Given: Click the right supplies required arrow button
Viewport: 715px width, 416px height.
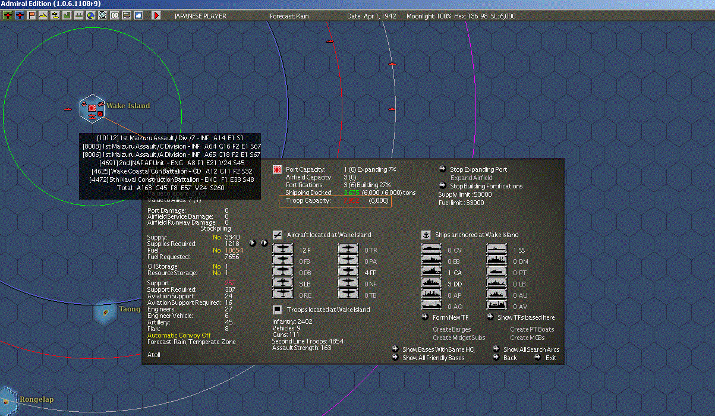Looking at the screenshot, I should [263, 242].
